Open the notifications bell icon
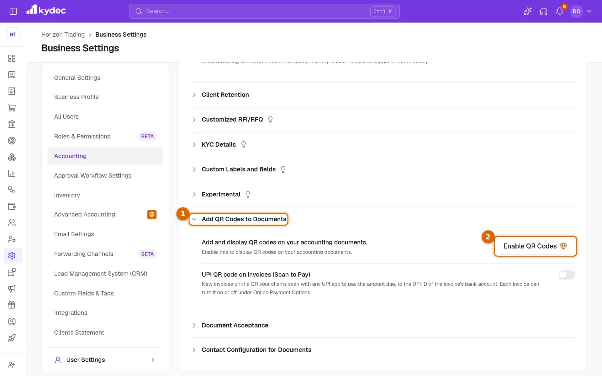 click(x=559, y=11)
